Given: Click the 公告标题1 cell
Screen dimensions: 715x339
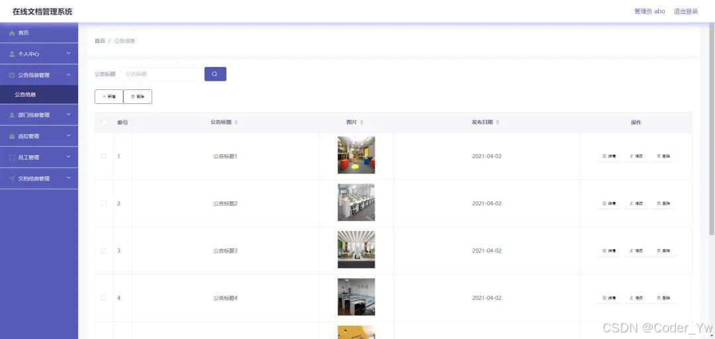Looking at the screenshot, I should pyautogui.click(x=225, y=156).
